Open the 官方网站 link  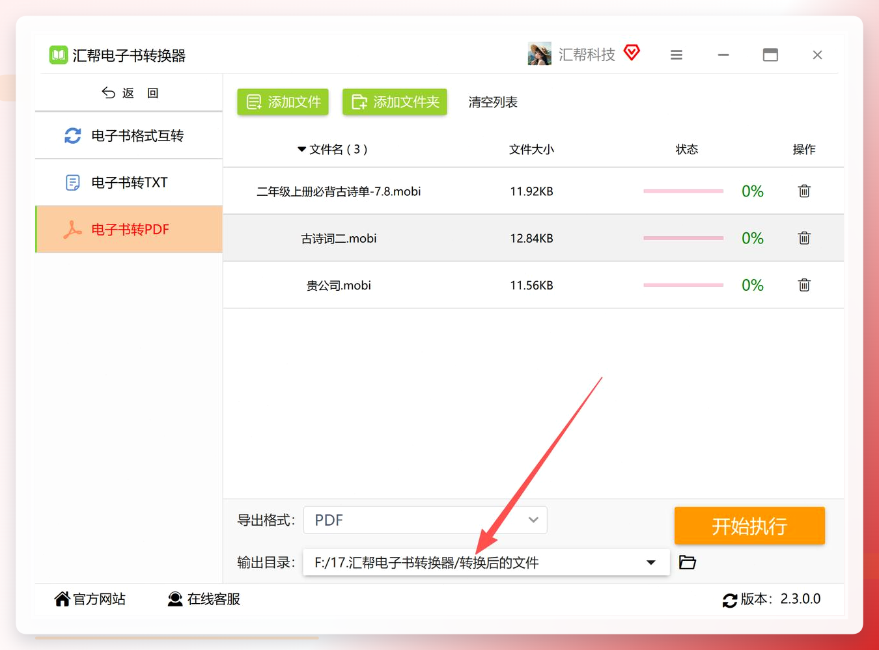tap(90, 599)
